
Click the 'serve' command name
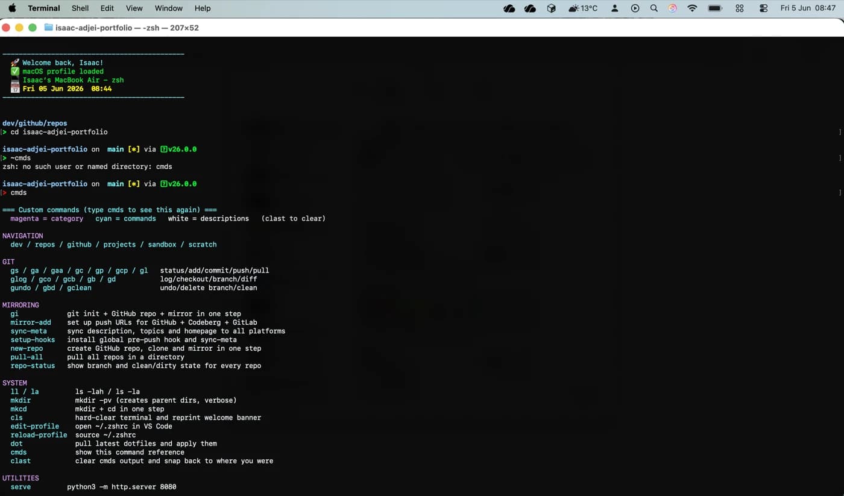pyautogui.click(x=20, y=487)
